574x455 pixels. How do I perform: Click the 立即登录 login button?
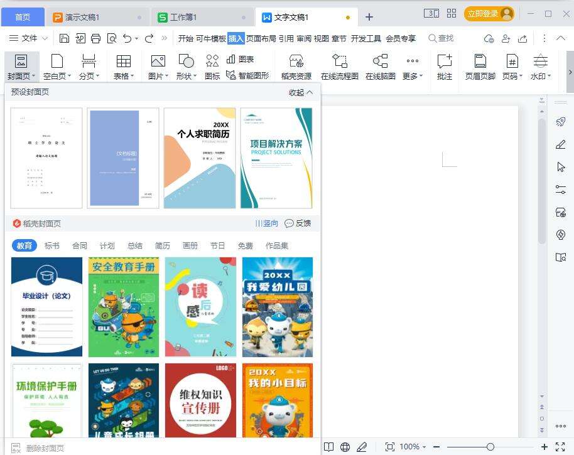coord(489,14)
